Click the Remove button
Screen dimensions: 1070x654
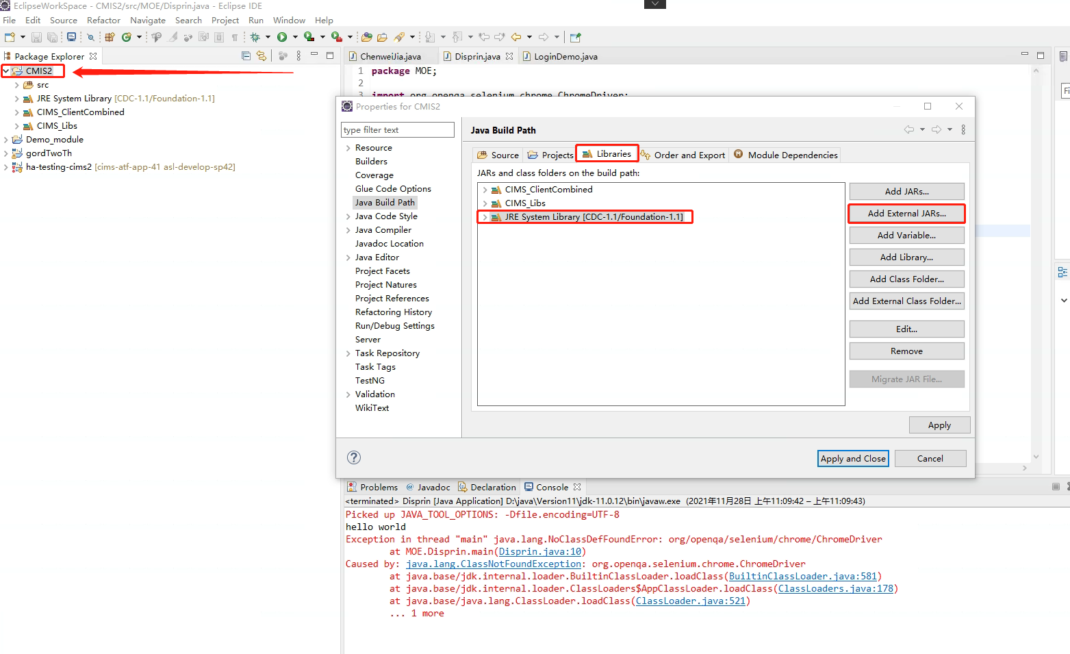click(907, 351)
